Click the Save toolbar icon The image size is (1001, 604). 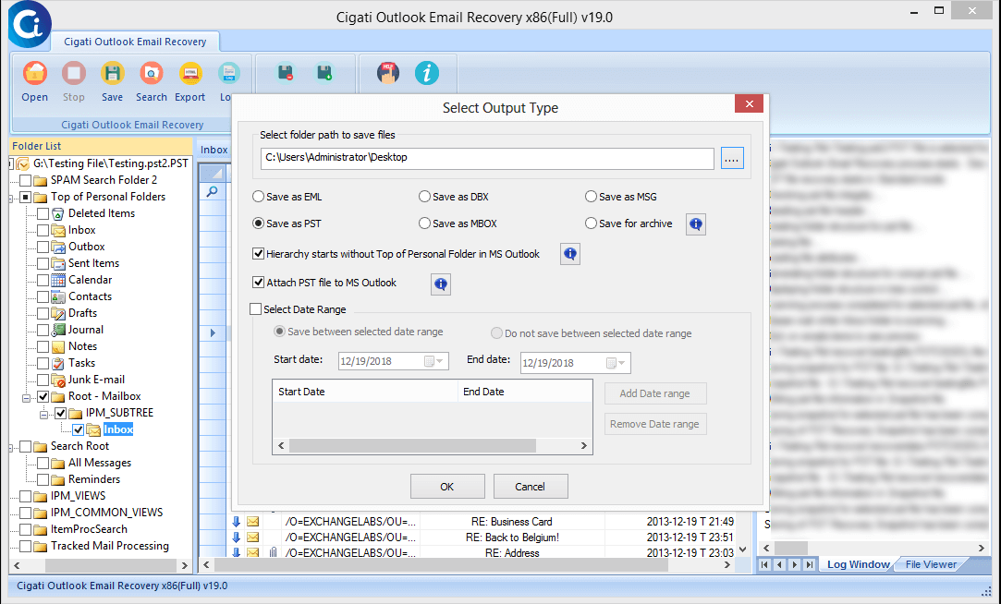tap(113, 74)
